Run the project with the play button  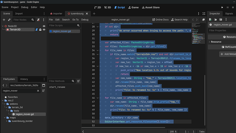coord(222,8)
